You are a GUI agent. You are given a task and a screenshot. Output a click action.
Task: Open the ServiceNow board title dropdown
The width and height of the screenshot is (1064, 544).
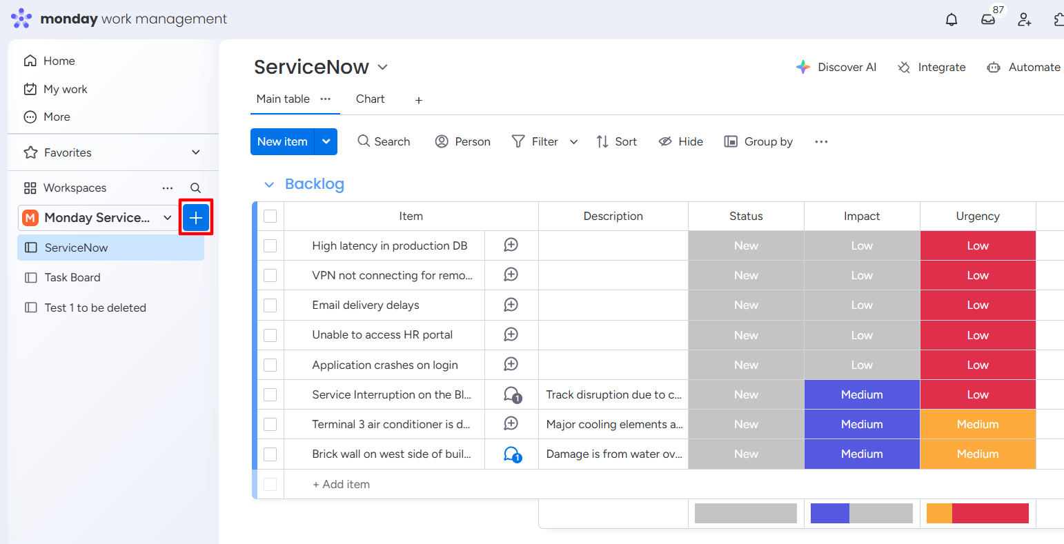[x=383, y=67]
